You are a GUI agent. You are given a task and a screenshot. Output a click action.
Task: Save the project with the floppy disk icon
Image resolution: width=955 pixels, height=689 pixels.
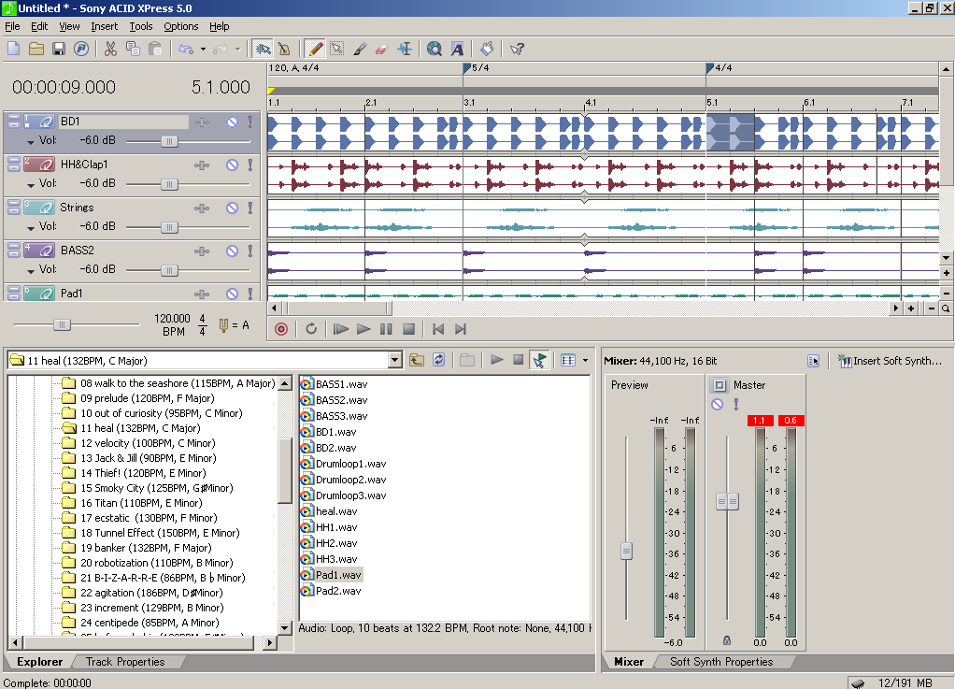click(59, 49)
